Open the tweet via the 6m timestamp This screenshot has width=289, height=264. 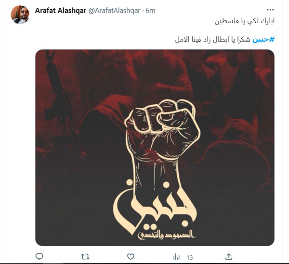(150, 11)
